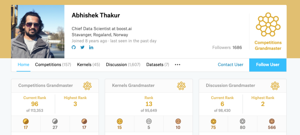Expand the three-dots more tabs menu
The image size is (300, 135).
click(178, 65)
